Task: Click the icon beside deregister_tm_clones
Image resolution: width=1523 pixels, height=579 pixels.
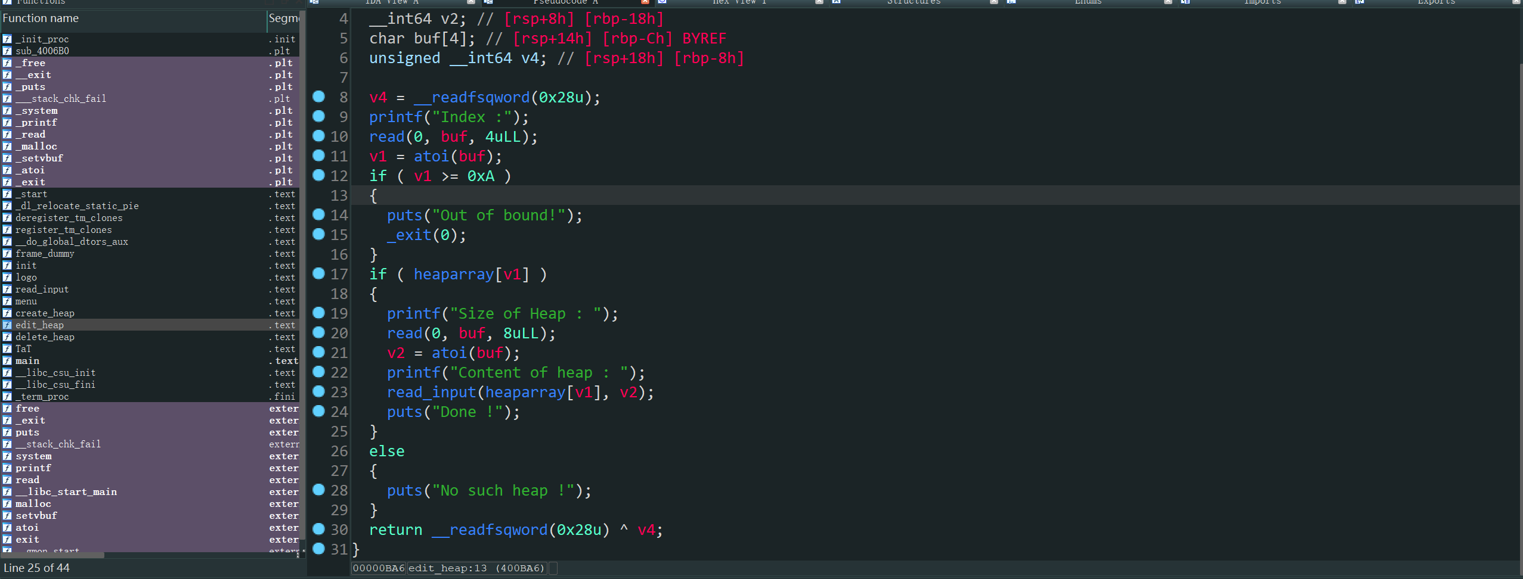Action: pos(7,218)
